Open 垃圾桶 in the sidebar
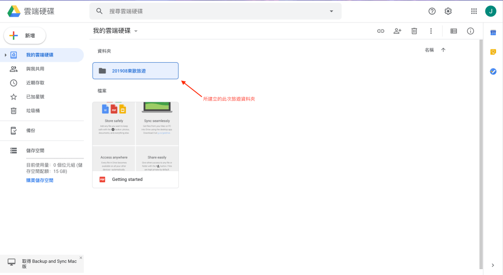Screen dimensions: 503x275 (33, 111)
